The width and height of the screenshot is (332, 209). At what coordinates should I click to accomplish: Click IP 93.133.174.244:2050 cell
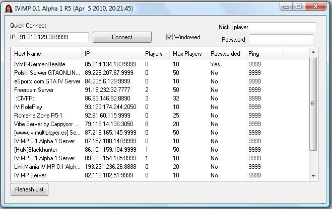click(110, 107)
